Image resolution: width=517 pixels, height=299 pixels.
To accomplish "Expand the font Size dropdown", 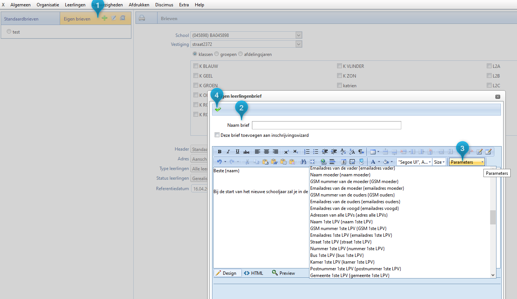I will coord(439,162).
